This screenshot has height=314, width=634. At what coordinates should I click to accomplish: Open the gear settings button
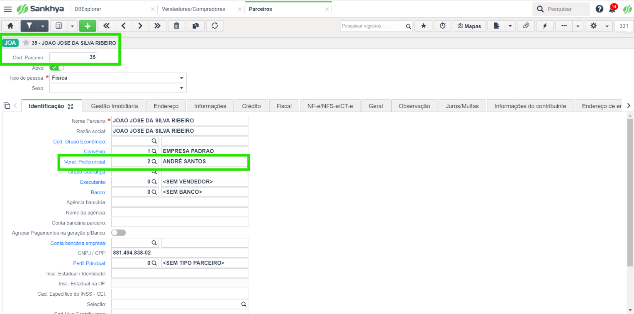click(593, 26)
